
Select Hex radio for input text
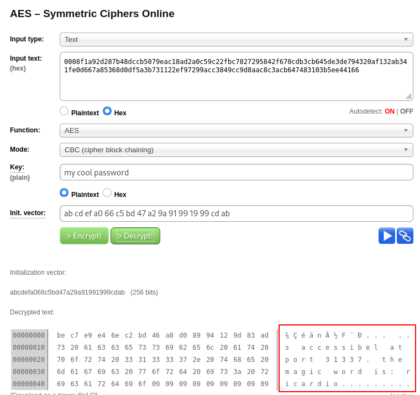[107, 111]
